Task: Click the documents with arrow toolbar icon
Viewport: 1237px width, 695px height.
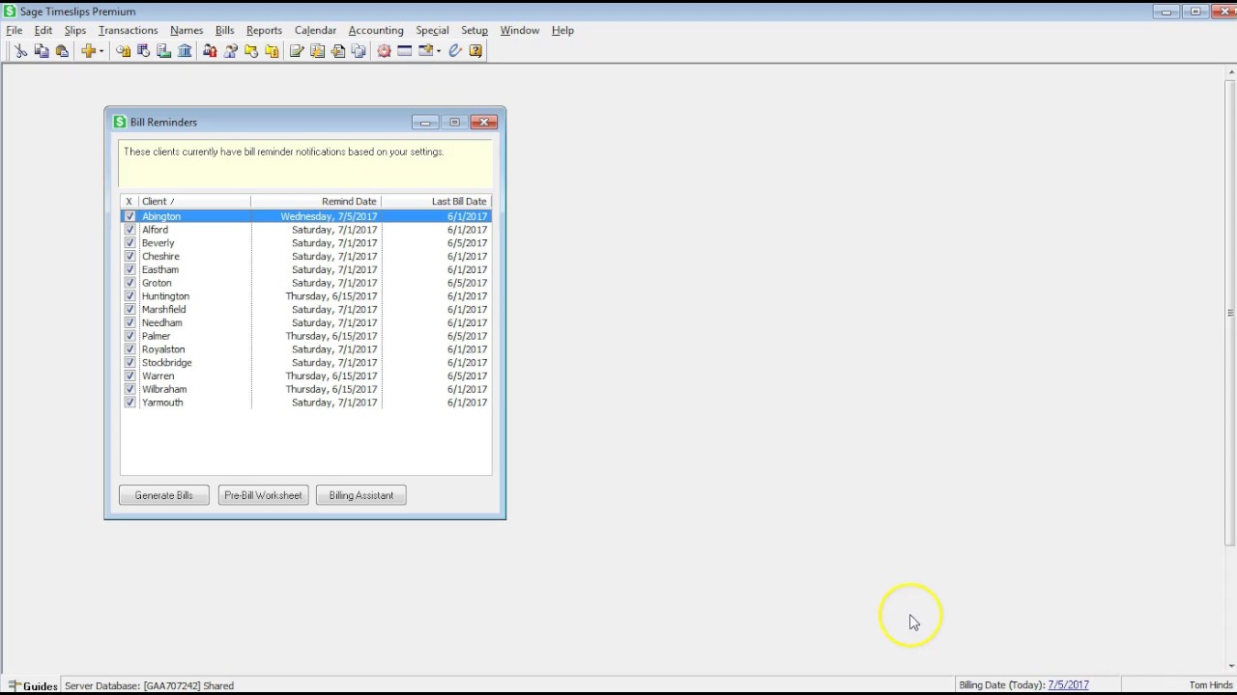Action: pyautogui.click(x=338, y=51)
